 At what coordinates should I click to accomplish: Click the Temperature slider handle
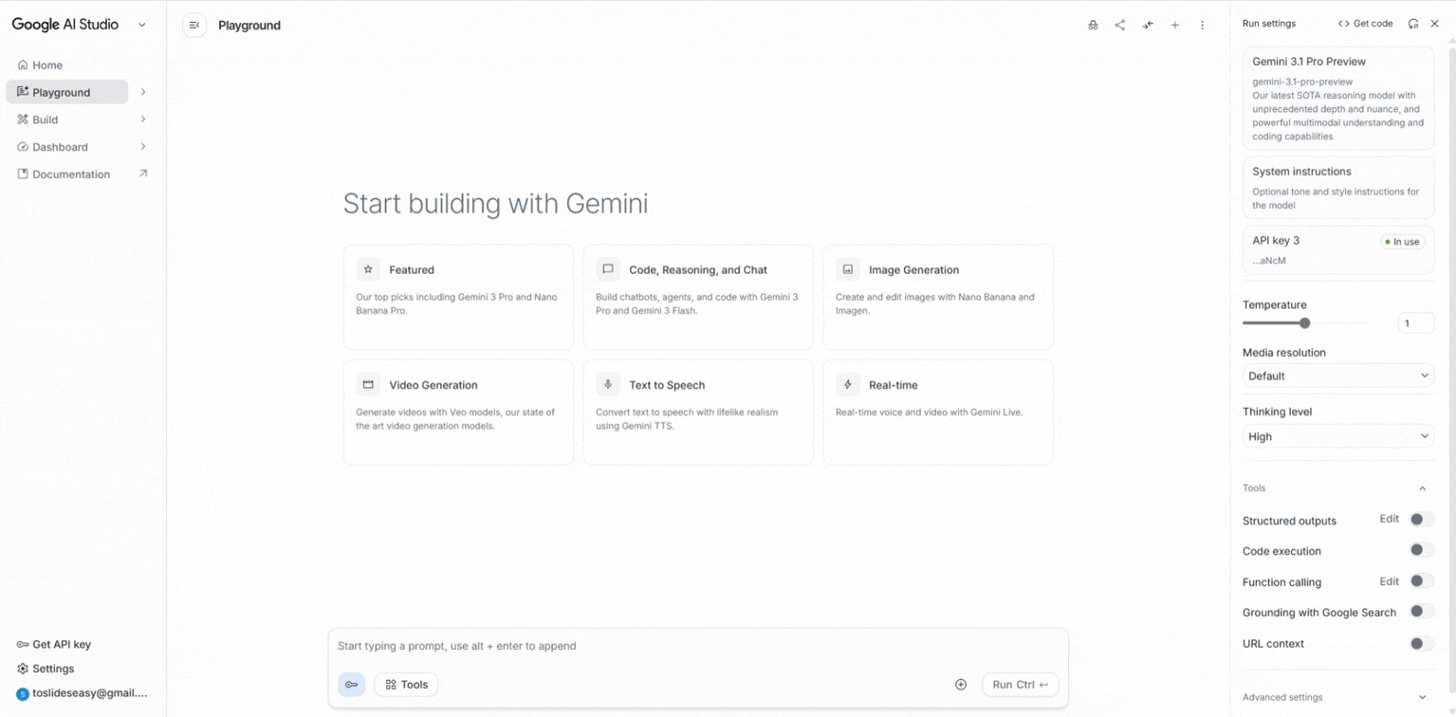coord(1305,323)
